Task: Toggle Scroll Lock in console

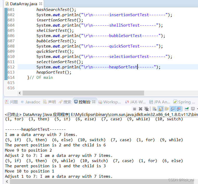Action: (161, 109)
